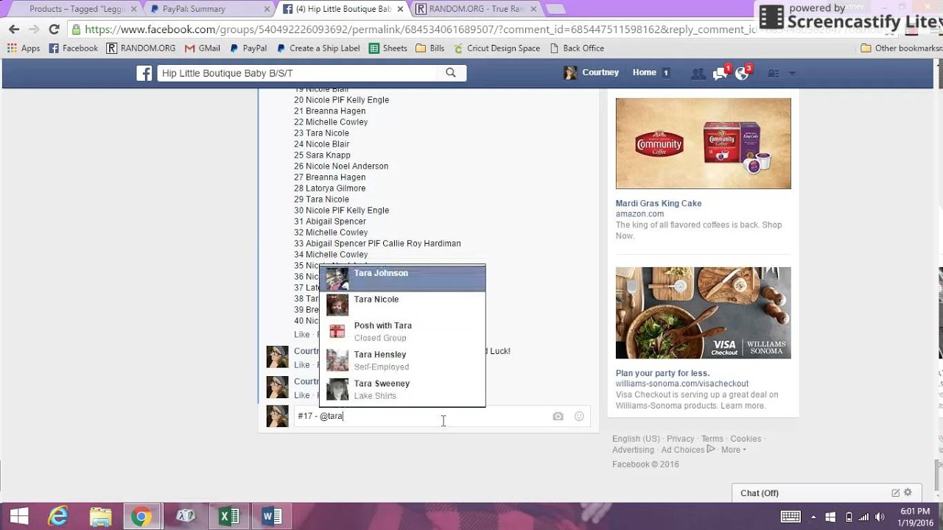
Task: Go back using the browser back arrow
Action: click(x=14, y=29)
